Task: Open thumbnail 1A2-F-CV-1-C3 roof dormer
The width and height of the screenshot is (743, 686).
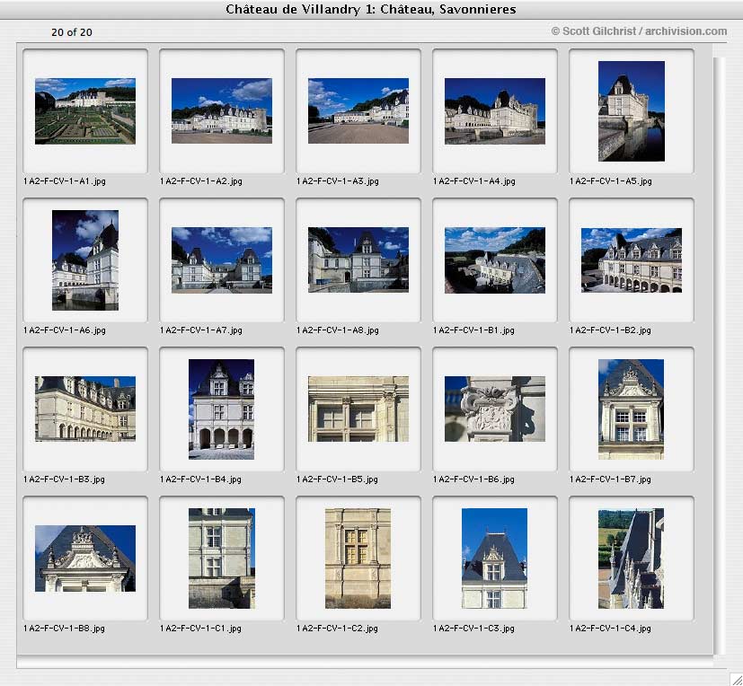Action: pos(494,558)
